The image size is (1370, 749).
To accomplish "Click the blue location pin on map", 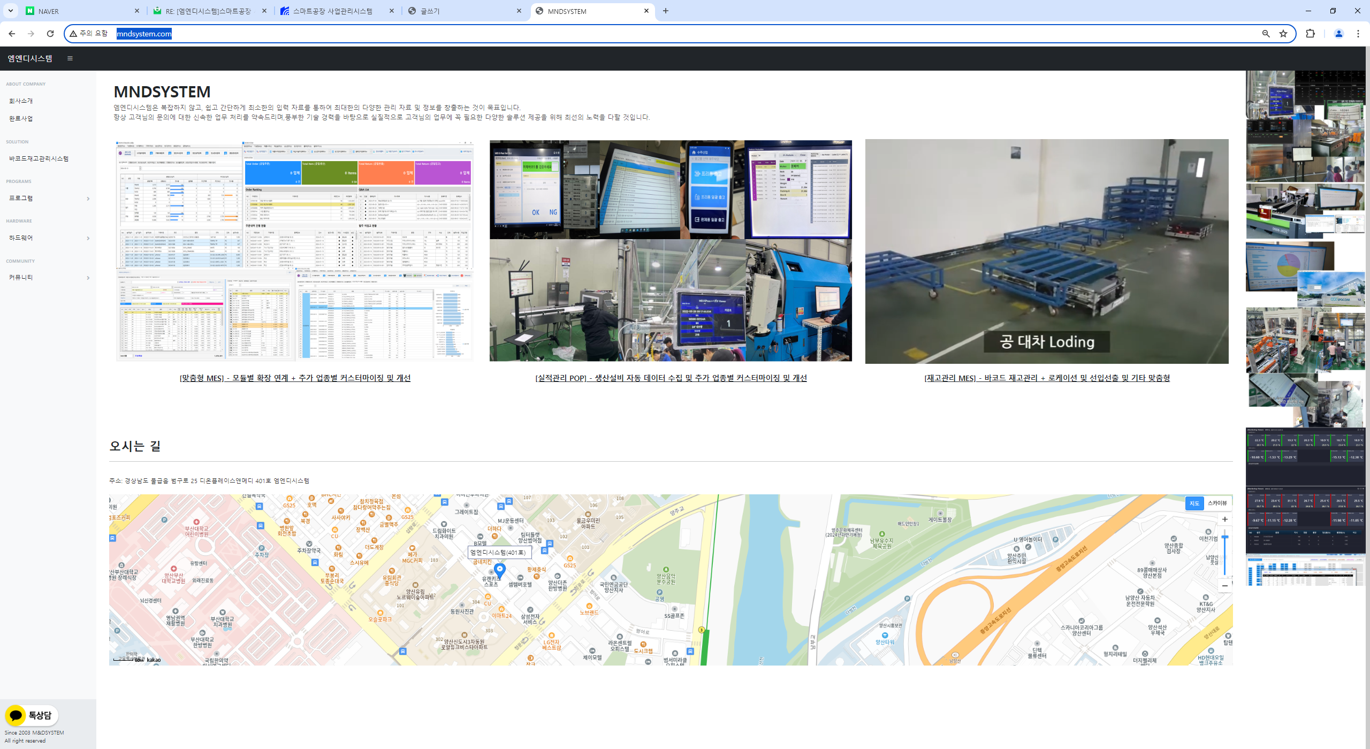I will (x=499, y=569).
